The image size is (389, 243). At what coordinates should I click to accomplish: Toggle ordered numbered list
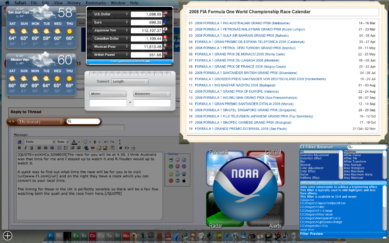60,148
